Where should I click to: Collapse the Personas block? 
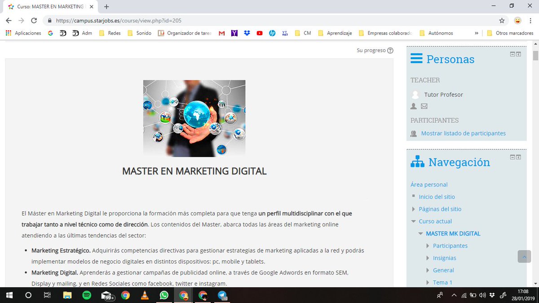click(512, 54)
